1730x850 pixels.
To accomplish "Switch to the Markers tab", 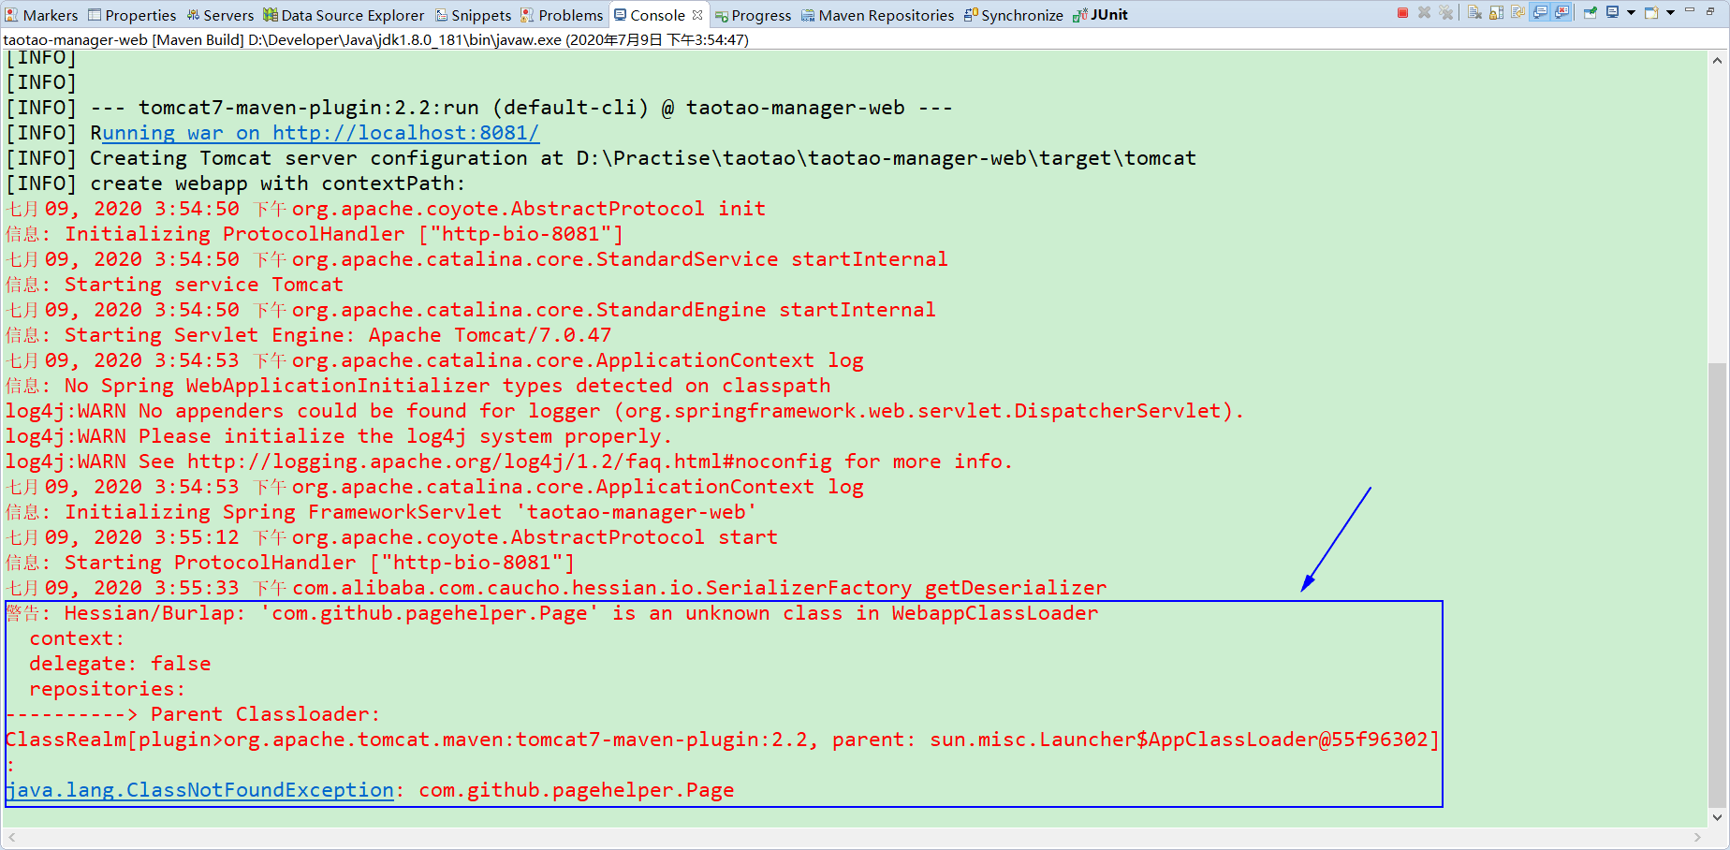I will [42, 15].
